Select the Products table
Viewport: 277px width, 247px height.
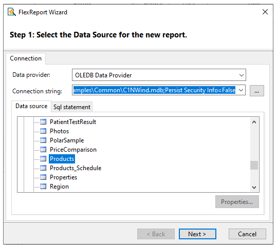click(62, 159)
